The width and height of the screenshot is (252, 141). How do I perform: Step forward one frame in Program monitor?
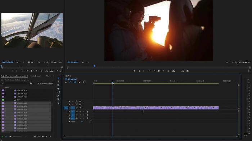tap(163, 71)
